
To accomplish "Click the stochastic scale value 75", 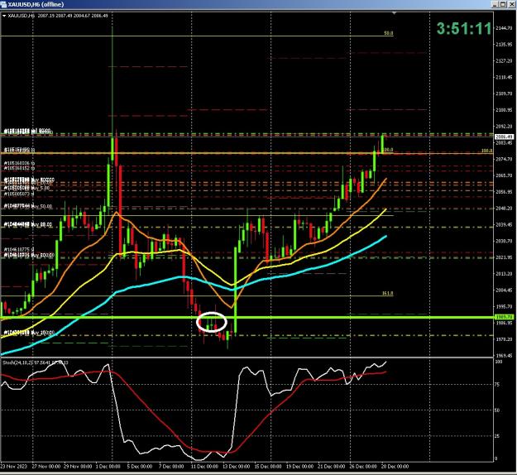I will tap(497, 384).
